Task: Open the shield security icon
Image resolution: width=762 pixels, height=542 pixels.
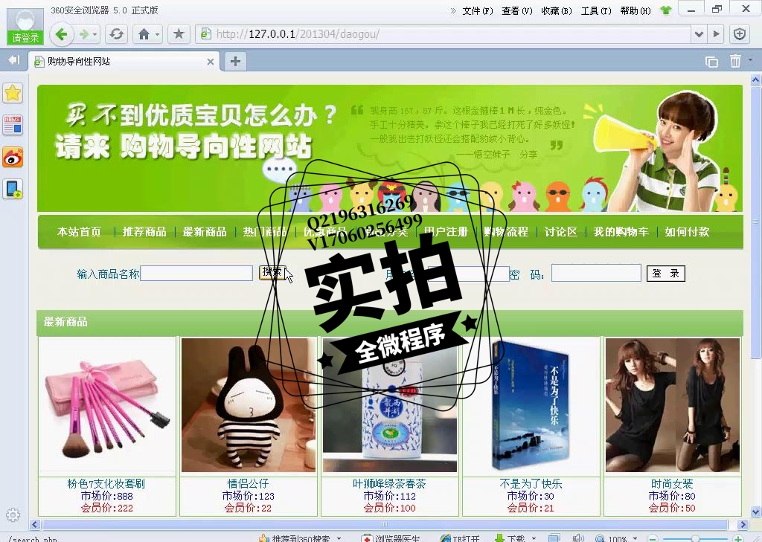Action: click(x=740, y=34)
